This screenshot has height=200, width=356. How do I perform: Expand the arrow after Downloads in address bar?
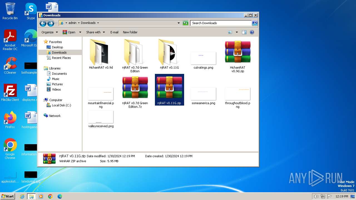coord(98,23)
